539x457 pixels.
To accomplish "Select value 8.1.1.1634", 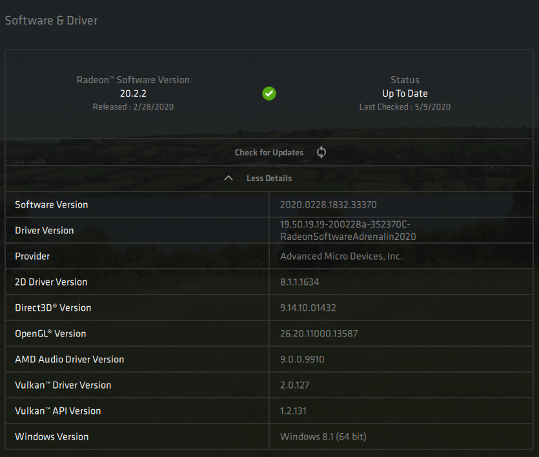I will [300, 282].
